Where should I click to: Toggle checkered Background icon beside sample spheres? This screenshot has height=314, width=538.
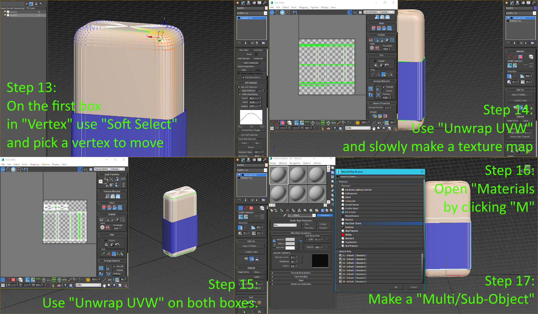(333, 177)
